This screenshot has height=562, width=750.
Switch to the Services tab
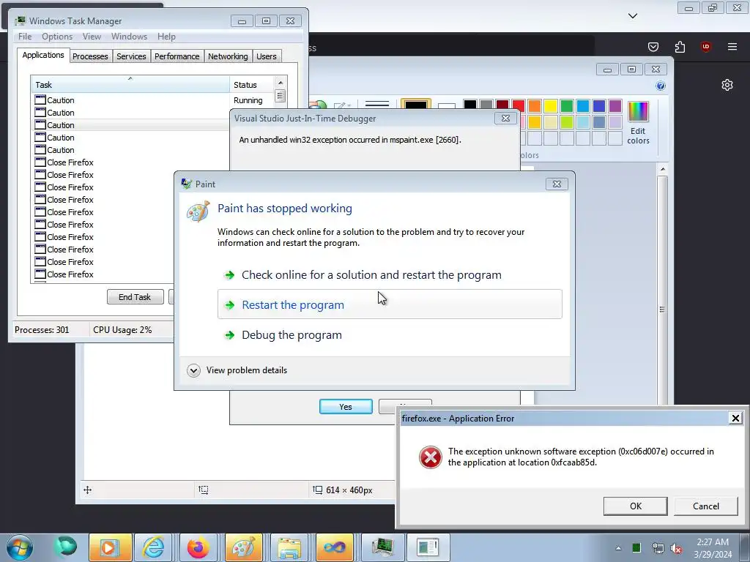point(131,56)
